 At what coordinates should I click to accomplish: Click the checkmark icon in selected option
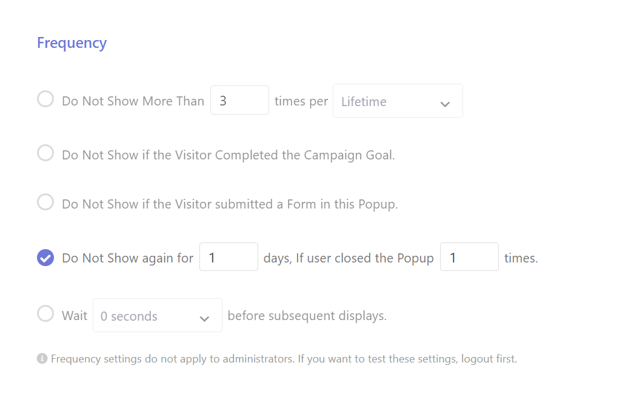(x=46, y=258)
